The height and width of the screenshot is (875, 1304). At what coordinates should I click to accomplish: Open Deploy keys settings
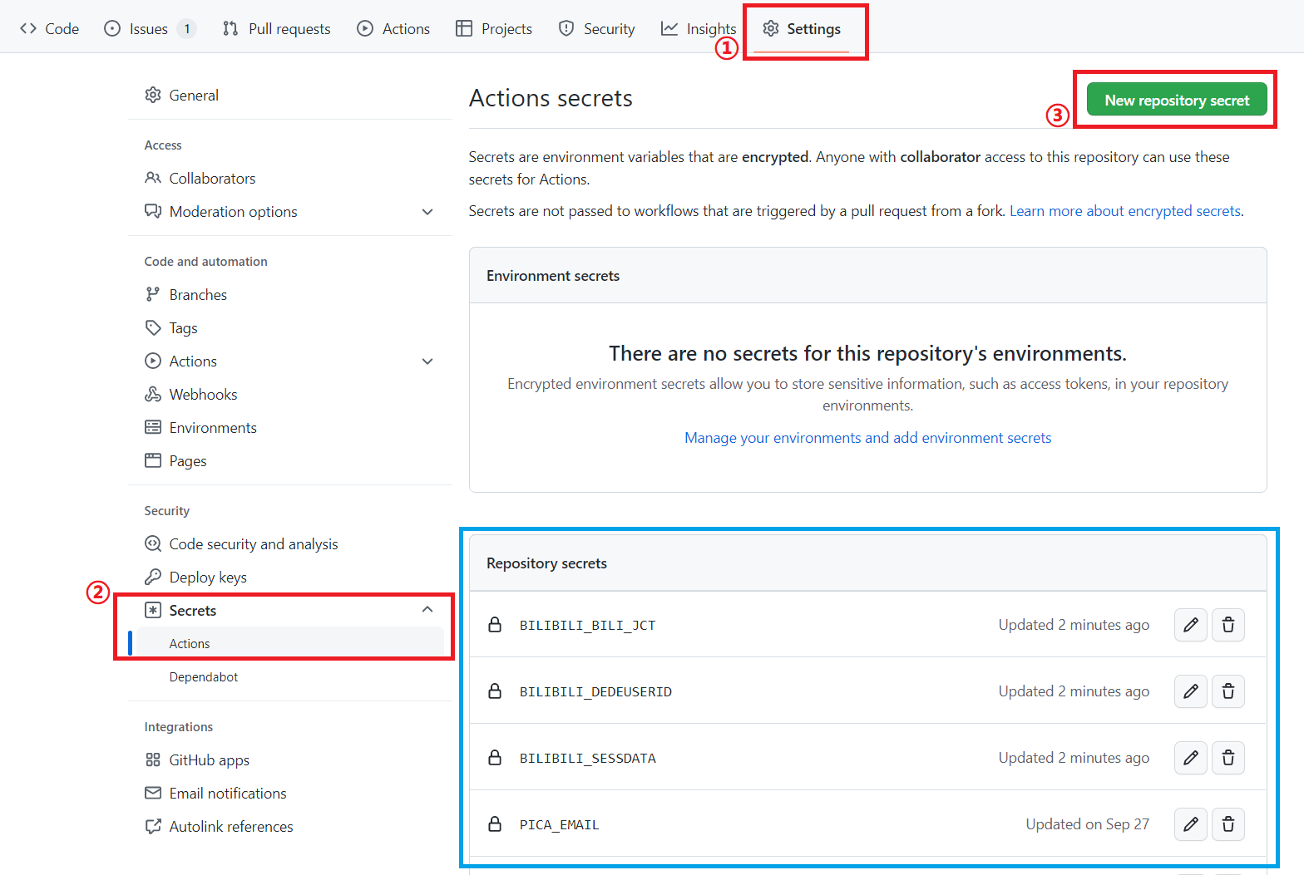(289, 578)
